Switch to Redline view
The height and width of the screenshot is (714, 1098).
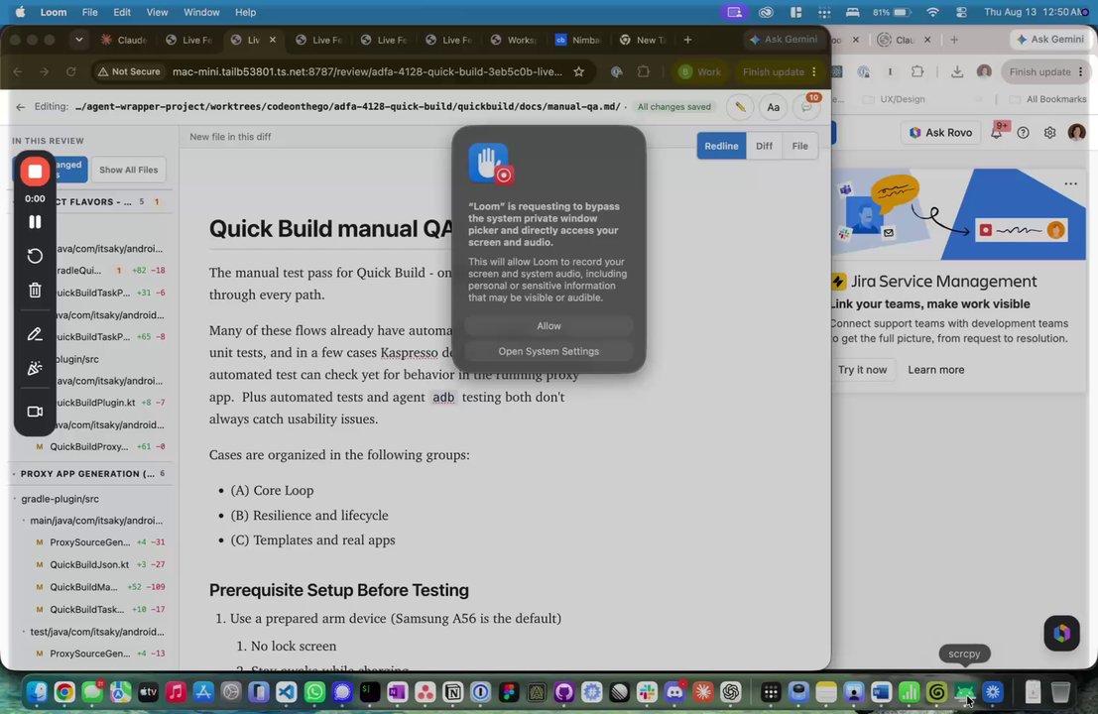coord(721,146)
